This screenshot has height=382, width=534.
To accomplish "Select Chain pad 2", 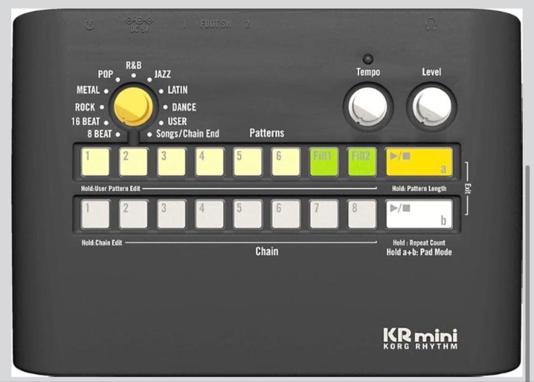I will [x=133, y=214].
